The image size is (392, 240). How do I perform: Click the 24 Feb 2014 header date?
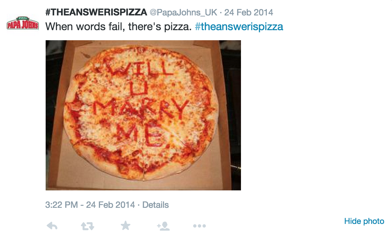[x=248, y=12]
